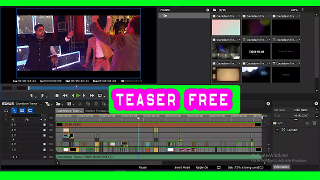The height and width of the screenshot is (180, 320).
Task: Expand the 1 A audio track
Action: (x=13, y=157)
